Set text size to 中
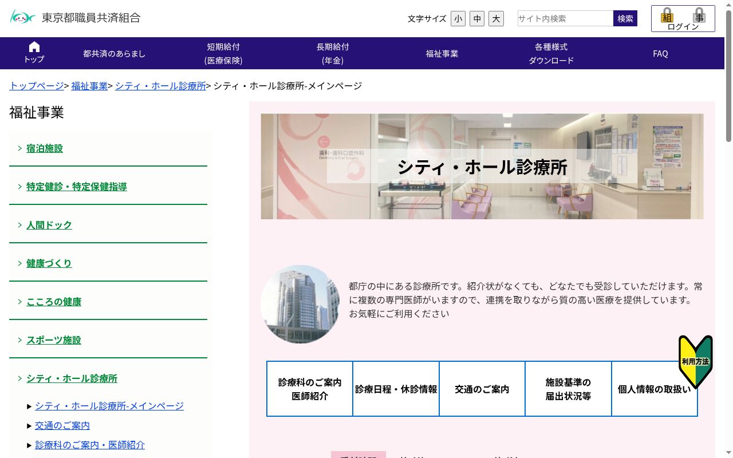The image size is (733, 458). pos(477,18)
